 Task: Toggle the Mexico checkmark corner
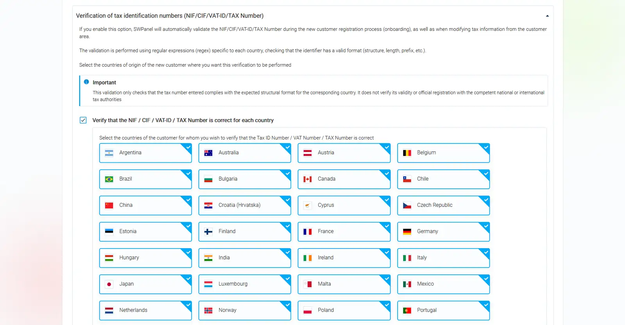coord(486,279)
